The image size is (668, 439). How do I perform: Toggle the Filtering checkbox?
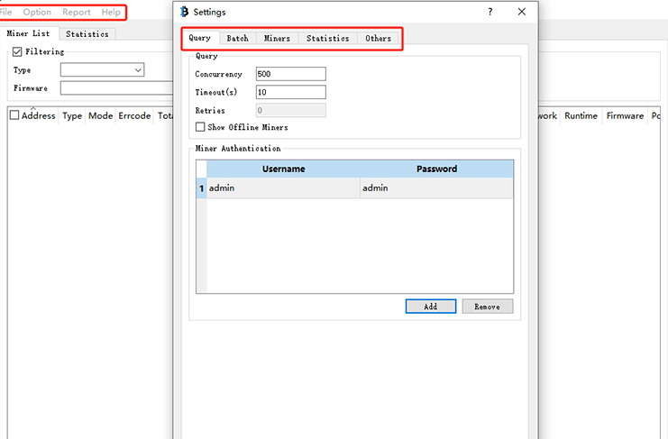(17, 52)
